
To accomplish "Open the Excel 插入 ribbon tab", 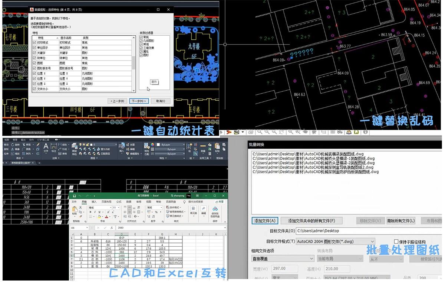I will click(x=94, y=202).
